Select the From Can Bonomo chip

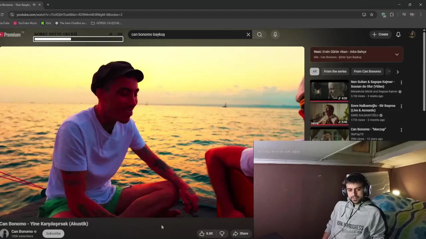367,71
